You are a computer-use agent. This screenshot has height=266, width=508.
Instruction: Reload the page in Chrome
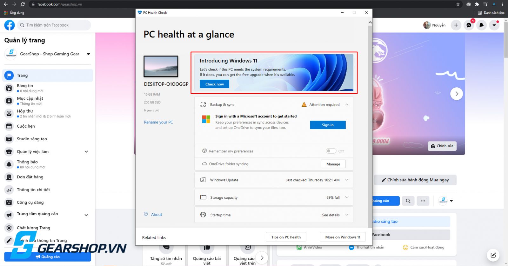click(x=23, y=4)
